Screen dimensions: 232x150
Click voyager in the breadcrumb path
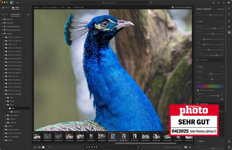click(36, 8)
